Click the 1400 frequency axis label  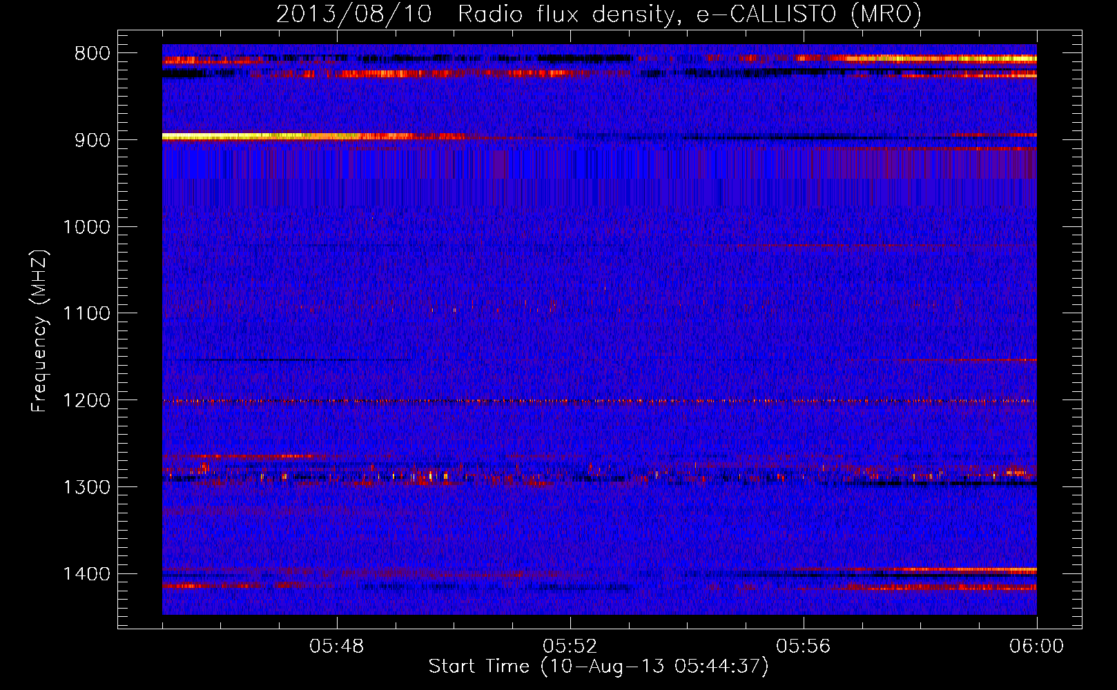(x=86, y=574)
